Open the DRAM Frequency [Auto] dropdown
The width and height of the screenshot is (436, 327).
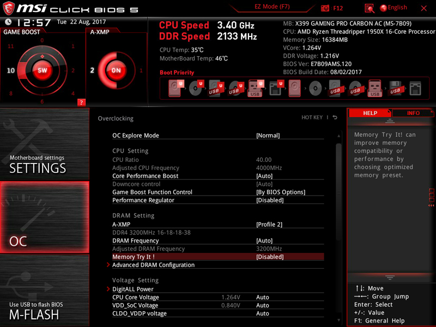coord(264,240)
